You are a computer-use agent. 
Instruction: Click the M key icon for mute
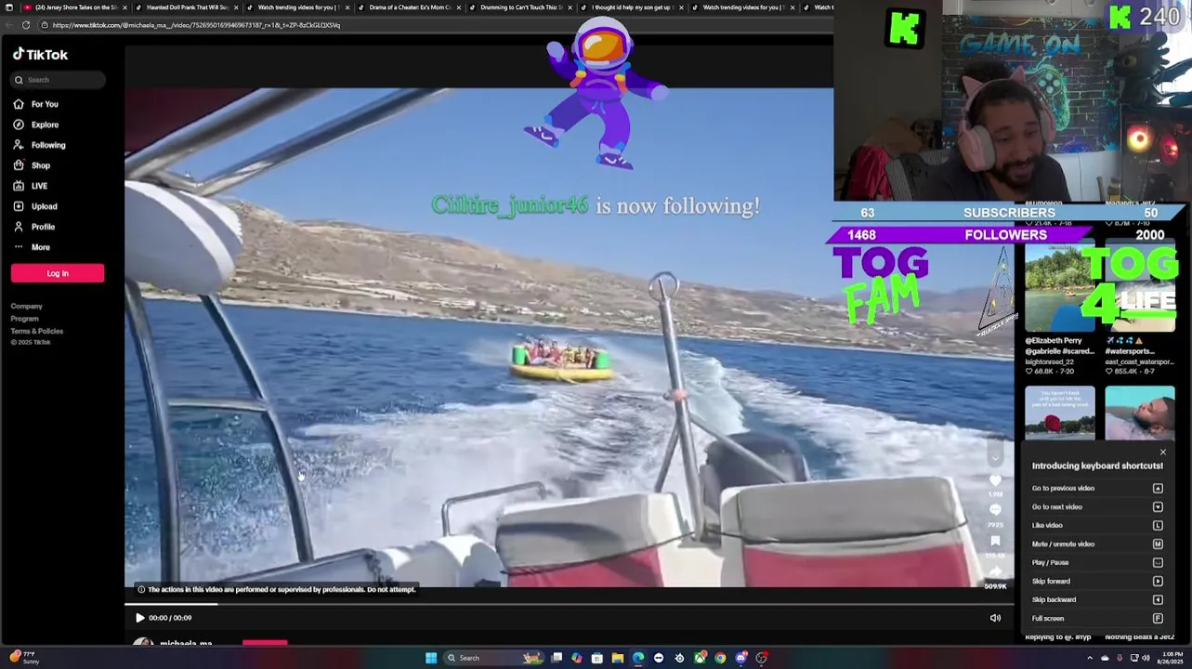(1158, 544)
